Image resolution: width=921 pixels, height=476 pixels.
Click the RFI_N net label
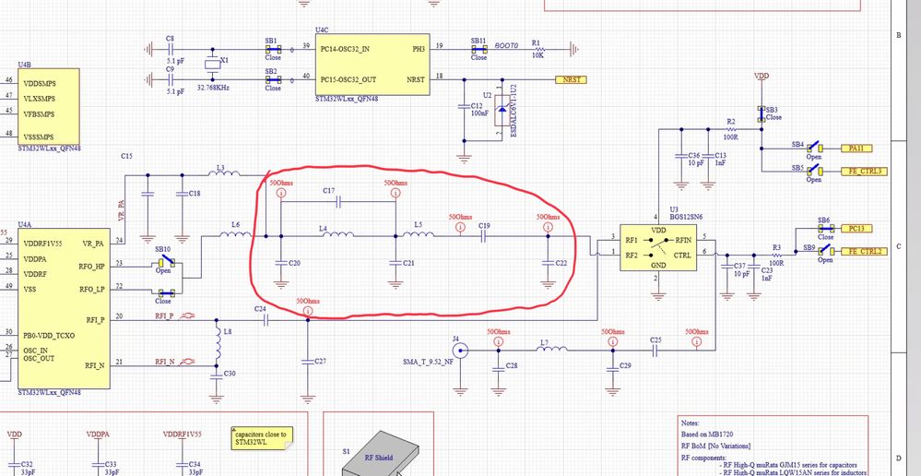coord(165,362)
